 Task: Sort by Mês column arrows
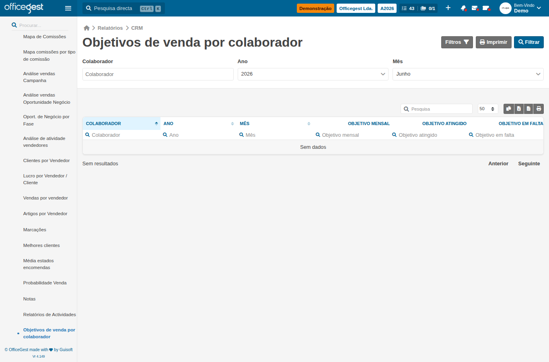coord(309,123)
